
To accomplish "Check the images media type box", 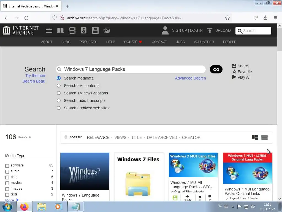I will [7, 189].
